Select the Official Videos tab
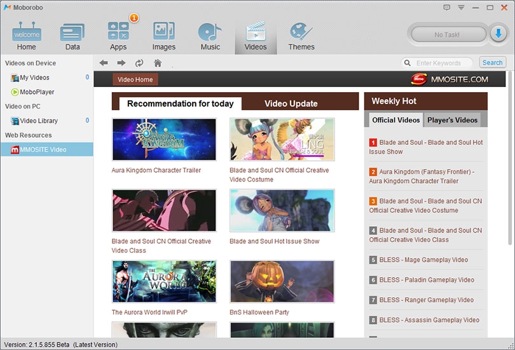The image size is (515, 350). (x=395, y=120)
